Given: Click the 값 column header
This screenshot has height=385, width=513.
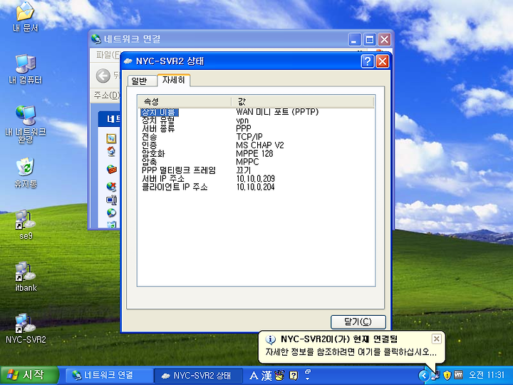Looking at the screenshot, I should [x=303, y=101].
